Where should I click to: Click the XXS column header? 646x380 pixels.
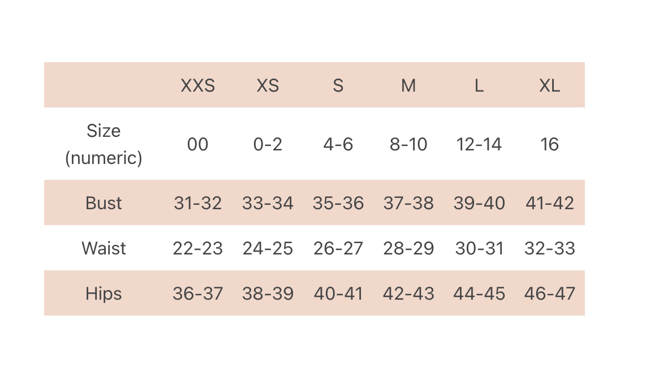pyautogui.click(x=197, y=85)
